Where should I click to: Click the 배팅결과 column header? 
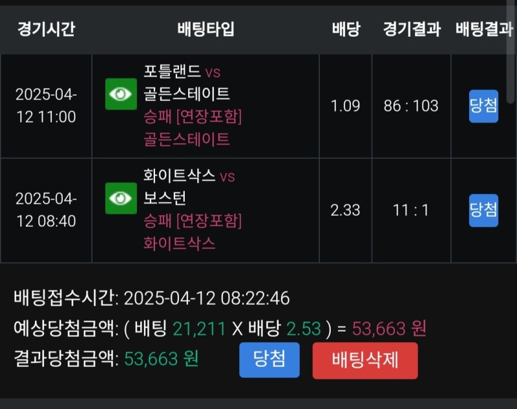click(x=483, y=30)
